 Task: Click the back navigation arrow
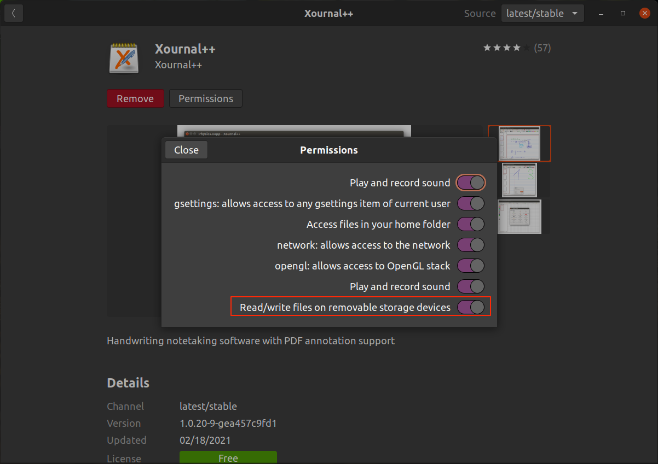point(13,13)
